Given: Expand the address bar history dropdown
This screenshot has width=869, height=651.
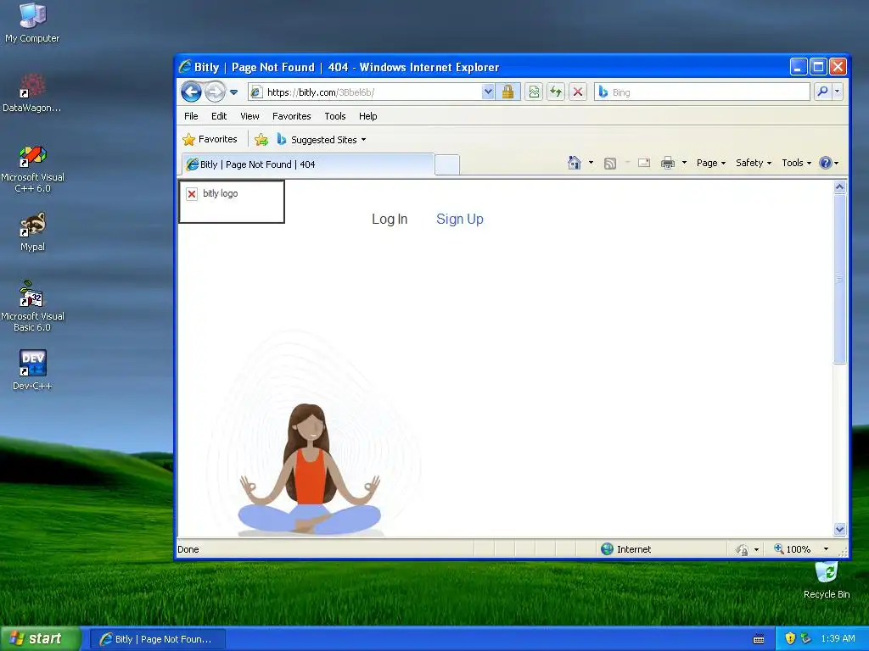Looking at the screenshot, I should (488, 92).
